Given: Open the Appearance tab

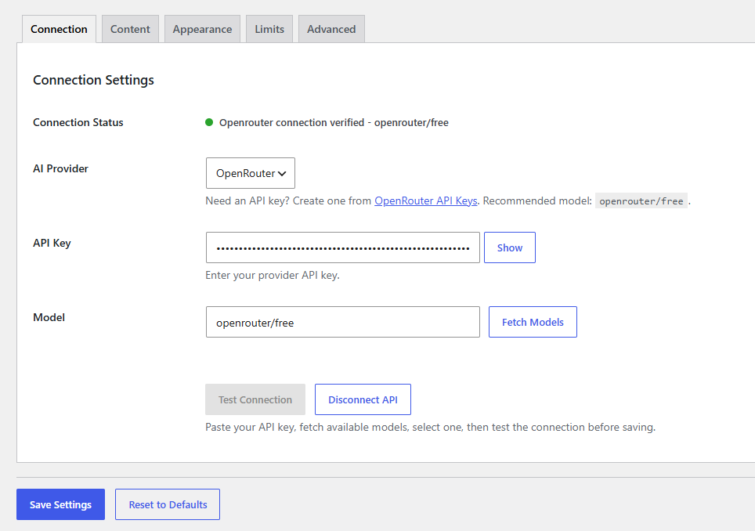Looking at the screenshot, I should (x=202, y=29).
